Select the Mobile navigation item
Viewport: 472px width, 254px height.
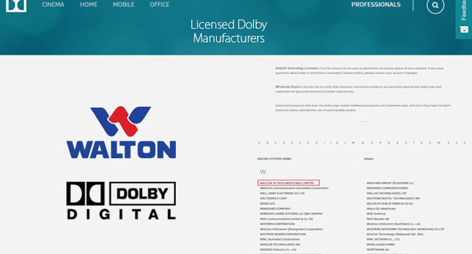[124, 5]
